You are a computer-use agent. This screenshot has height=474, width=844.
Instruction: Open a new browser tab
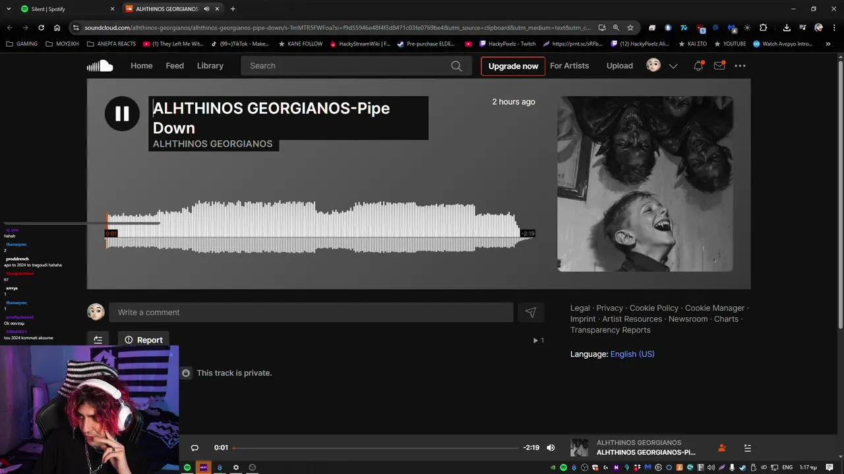tap(233, 9)
